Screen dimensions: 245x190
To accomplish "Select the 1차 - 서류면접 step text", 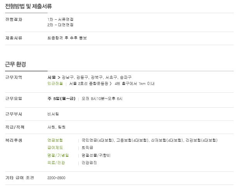I will click(x=60, y=19).
